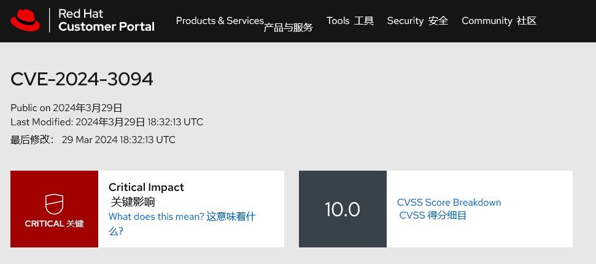Click the Red Hat fedora logo
The image size is (596, 264).
(25, 20)
